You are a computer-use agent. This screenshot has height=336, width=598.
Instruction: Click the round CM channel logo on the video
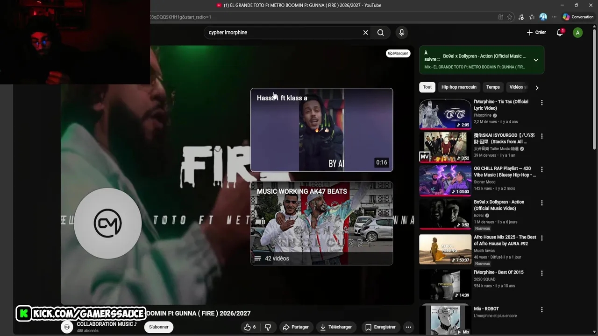click(108, 223)
